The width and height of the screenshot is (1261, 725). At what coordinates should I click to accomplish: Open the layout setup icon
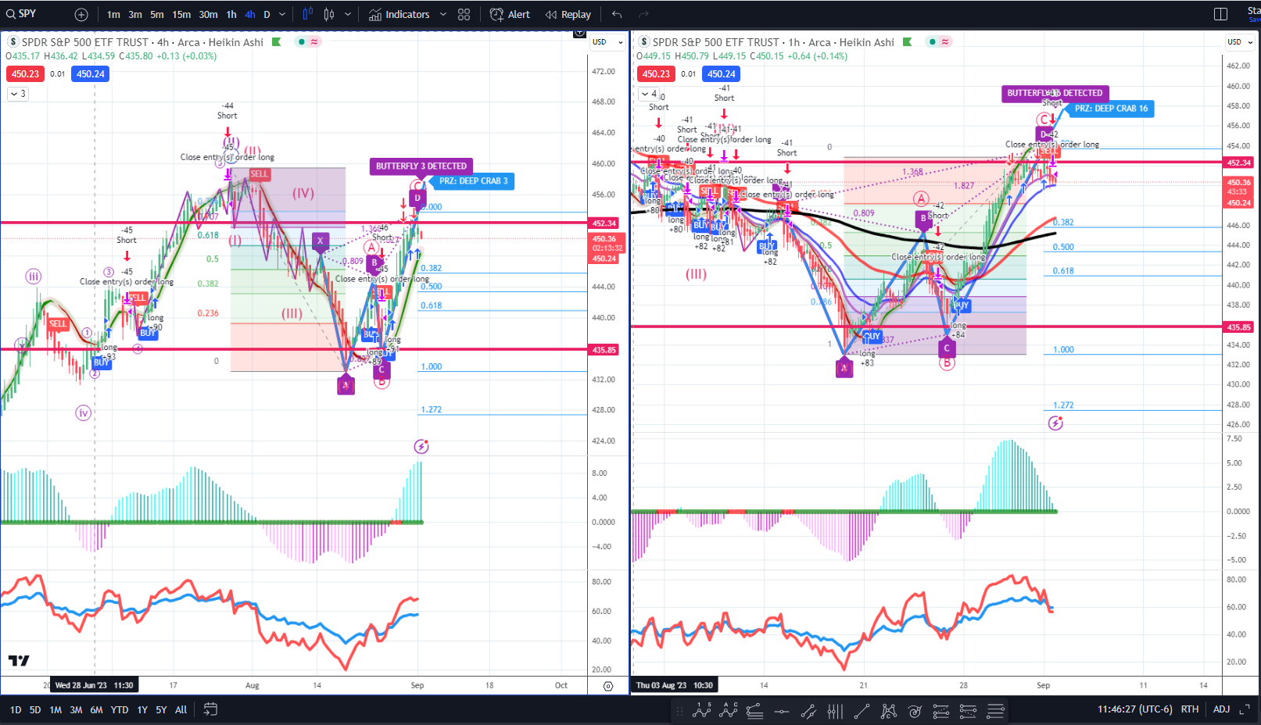[x=1220, y=14]
